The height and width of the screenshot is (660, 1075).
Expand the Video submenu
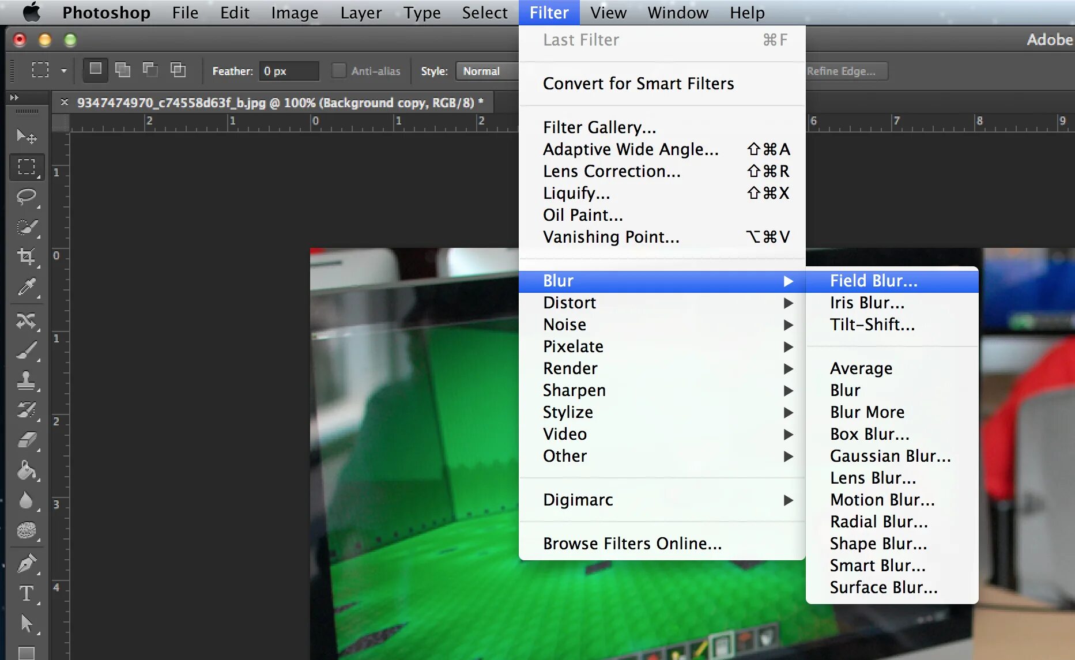pos(662,434)
